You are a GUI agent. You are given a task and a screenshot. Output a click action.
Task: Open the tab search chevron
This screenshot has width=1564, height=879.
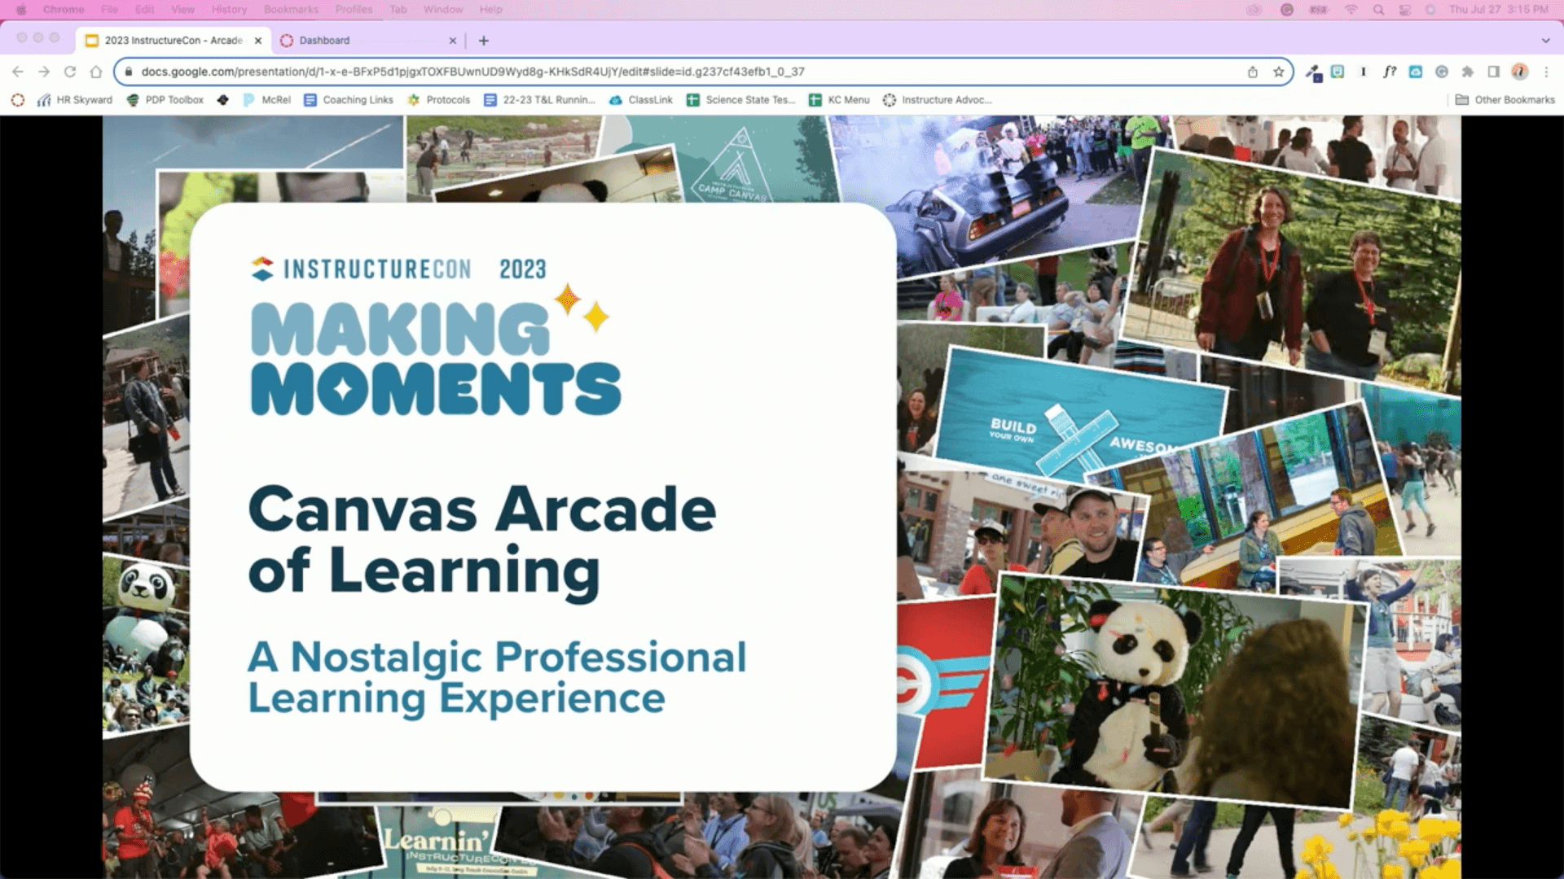pos(1544,40)
